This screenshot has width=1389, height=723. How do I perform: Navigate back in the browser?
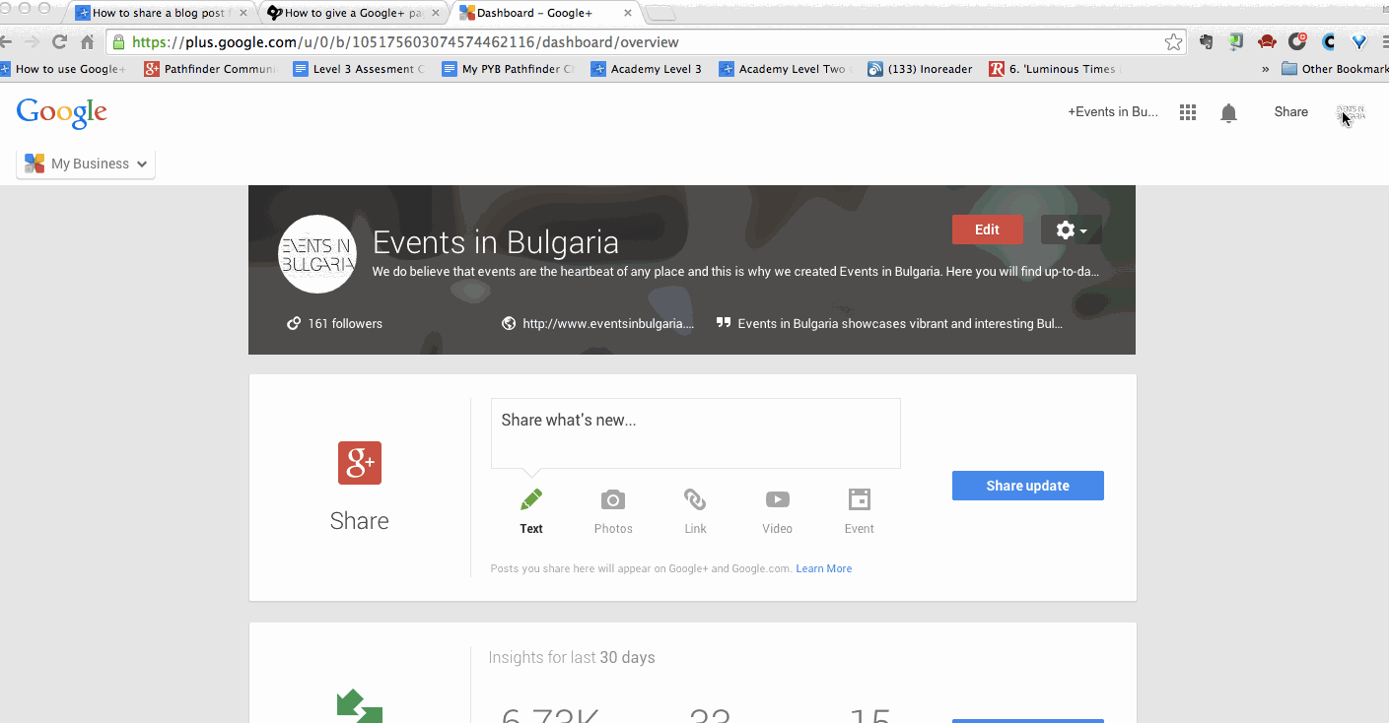(x=6, y=42)
